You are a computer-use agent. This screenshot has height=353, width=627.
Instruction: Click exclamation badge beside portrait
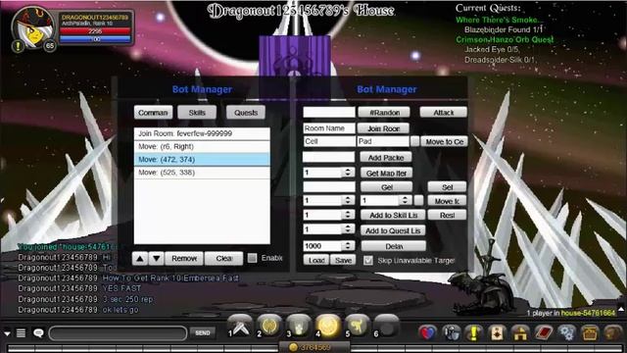coord(18,46)
